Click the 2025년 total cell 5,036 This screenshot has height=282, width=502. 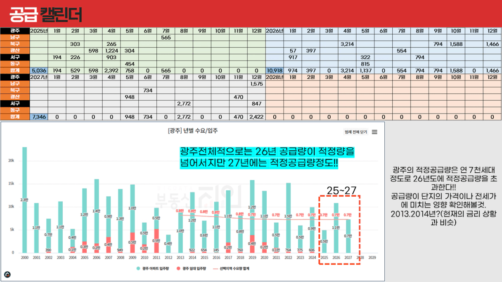click(39, 70)
